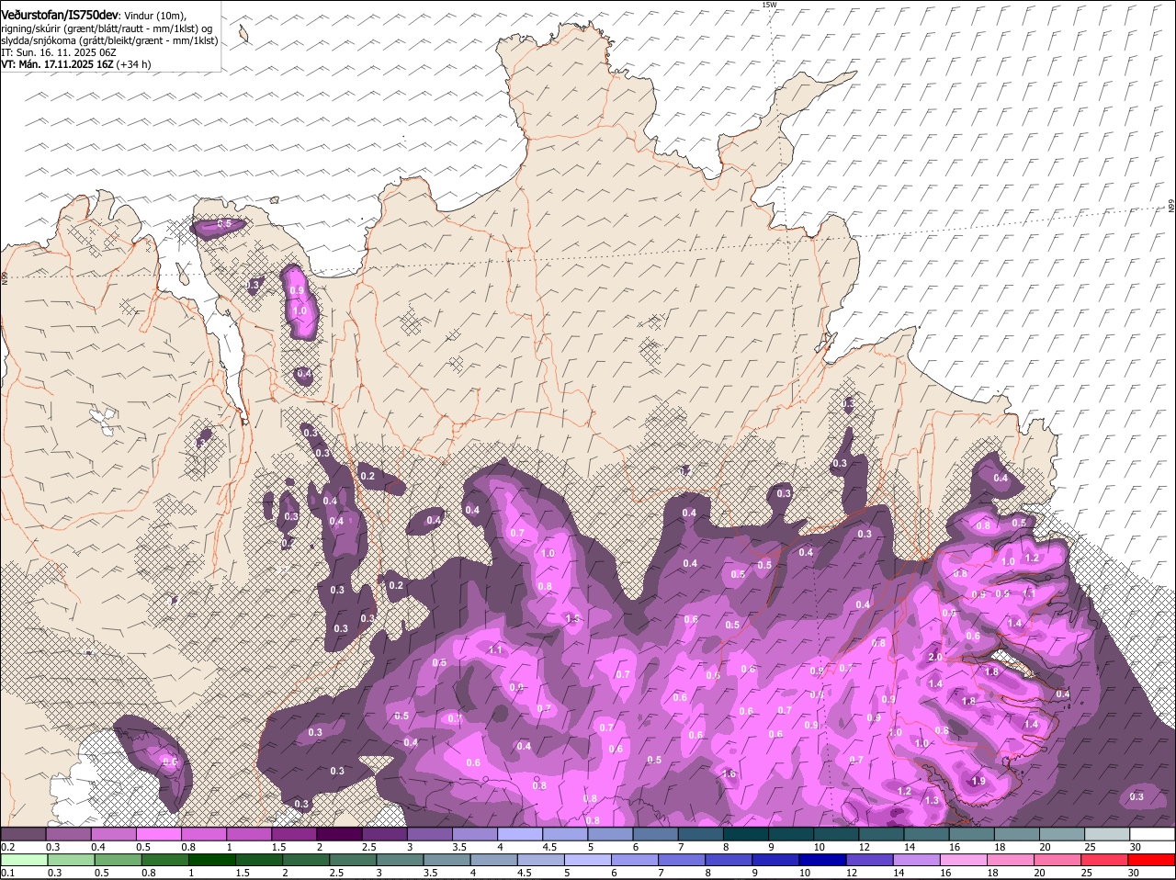Pick the 25–30 red-pink swatch, lower legend

pyautogui.click(x=1104, y=860)
